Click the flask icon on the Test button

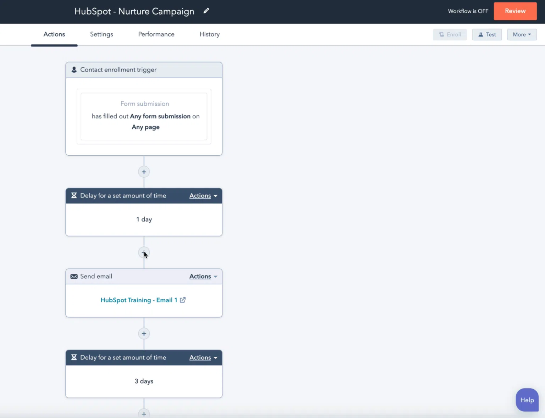tap(481, 34)
